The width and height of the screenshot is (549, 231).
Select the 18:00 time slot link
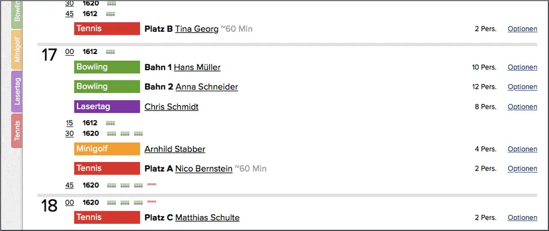click(x=70, y=203)
